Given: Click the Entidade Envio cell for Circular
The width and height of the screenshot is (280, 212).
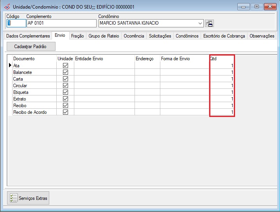Looking at the screenshot, I should (x=104, y=86).
